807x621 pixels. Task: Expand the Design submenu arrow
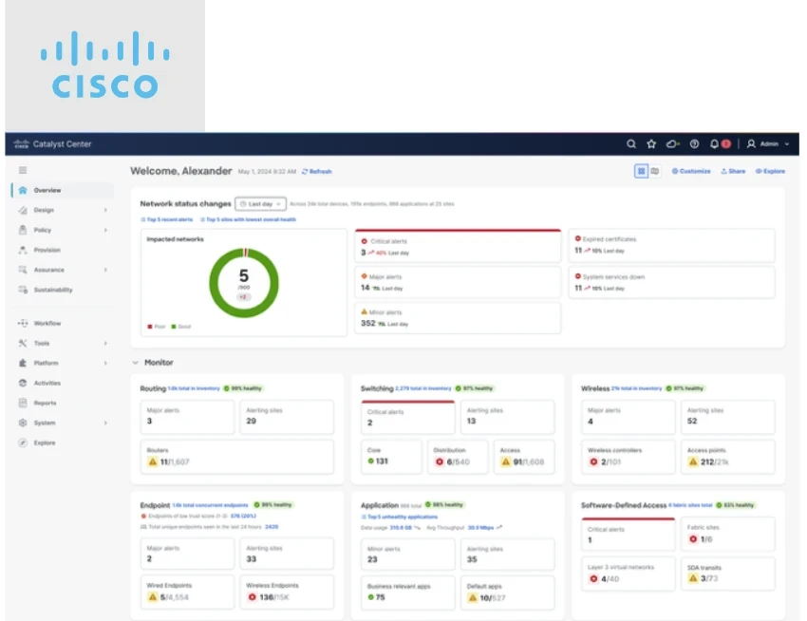(x=105, y=210)
